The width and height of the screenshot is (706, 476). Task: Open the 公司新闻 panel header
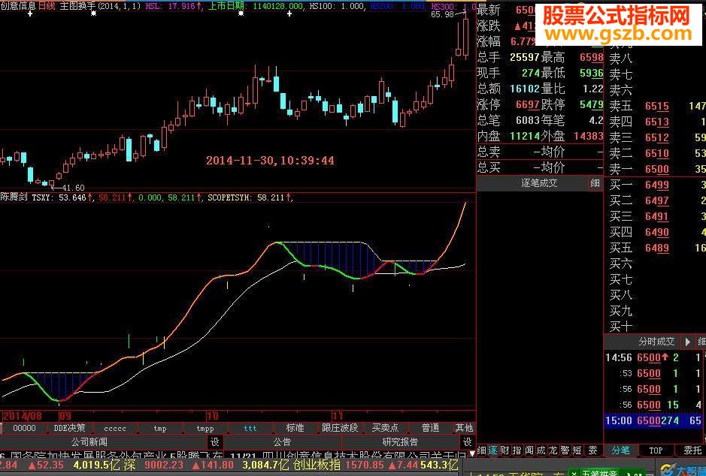[89, 442]
